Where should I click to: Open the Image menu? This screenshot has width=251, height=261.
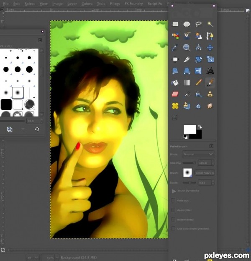coord(57,4)
